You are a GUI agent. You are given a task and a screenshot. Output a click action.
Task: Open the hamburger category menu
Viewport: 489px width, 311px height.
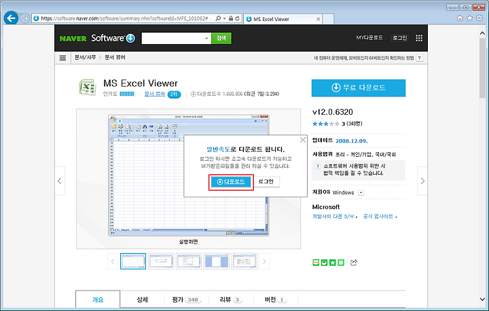click(62, 58)
